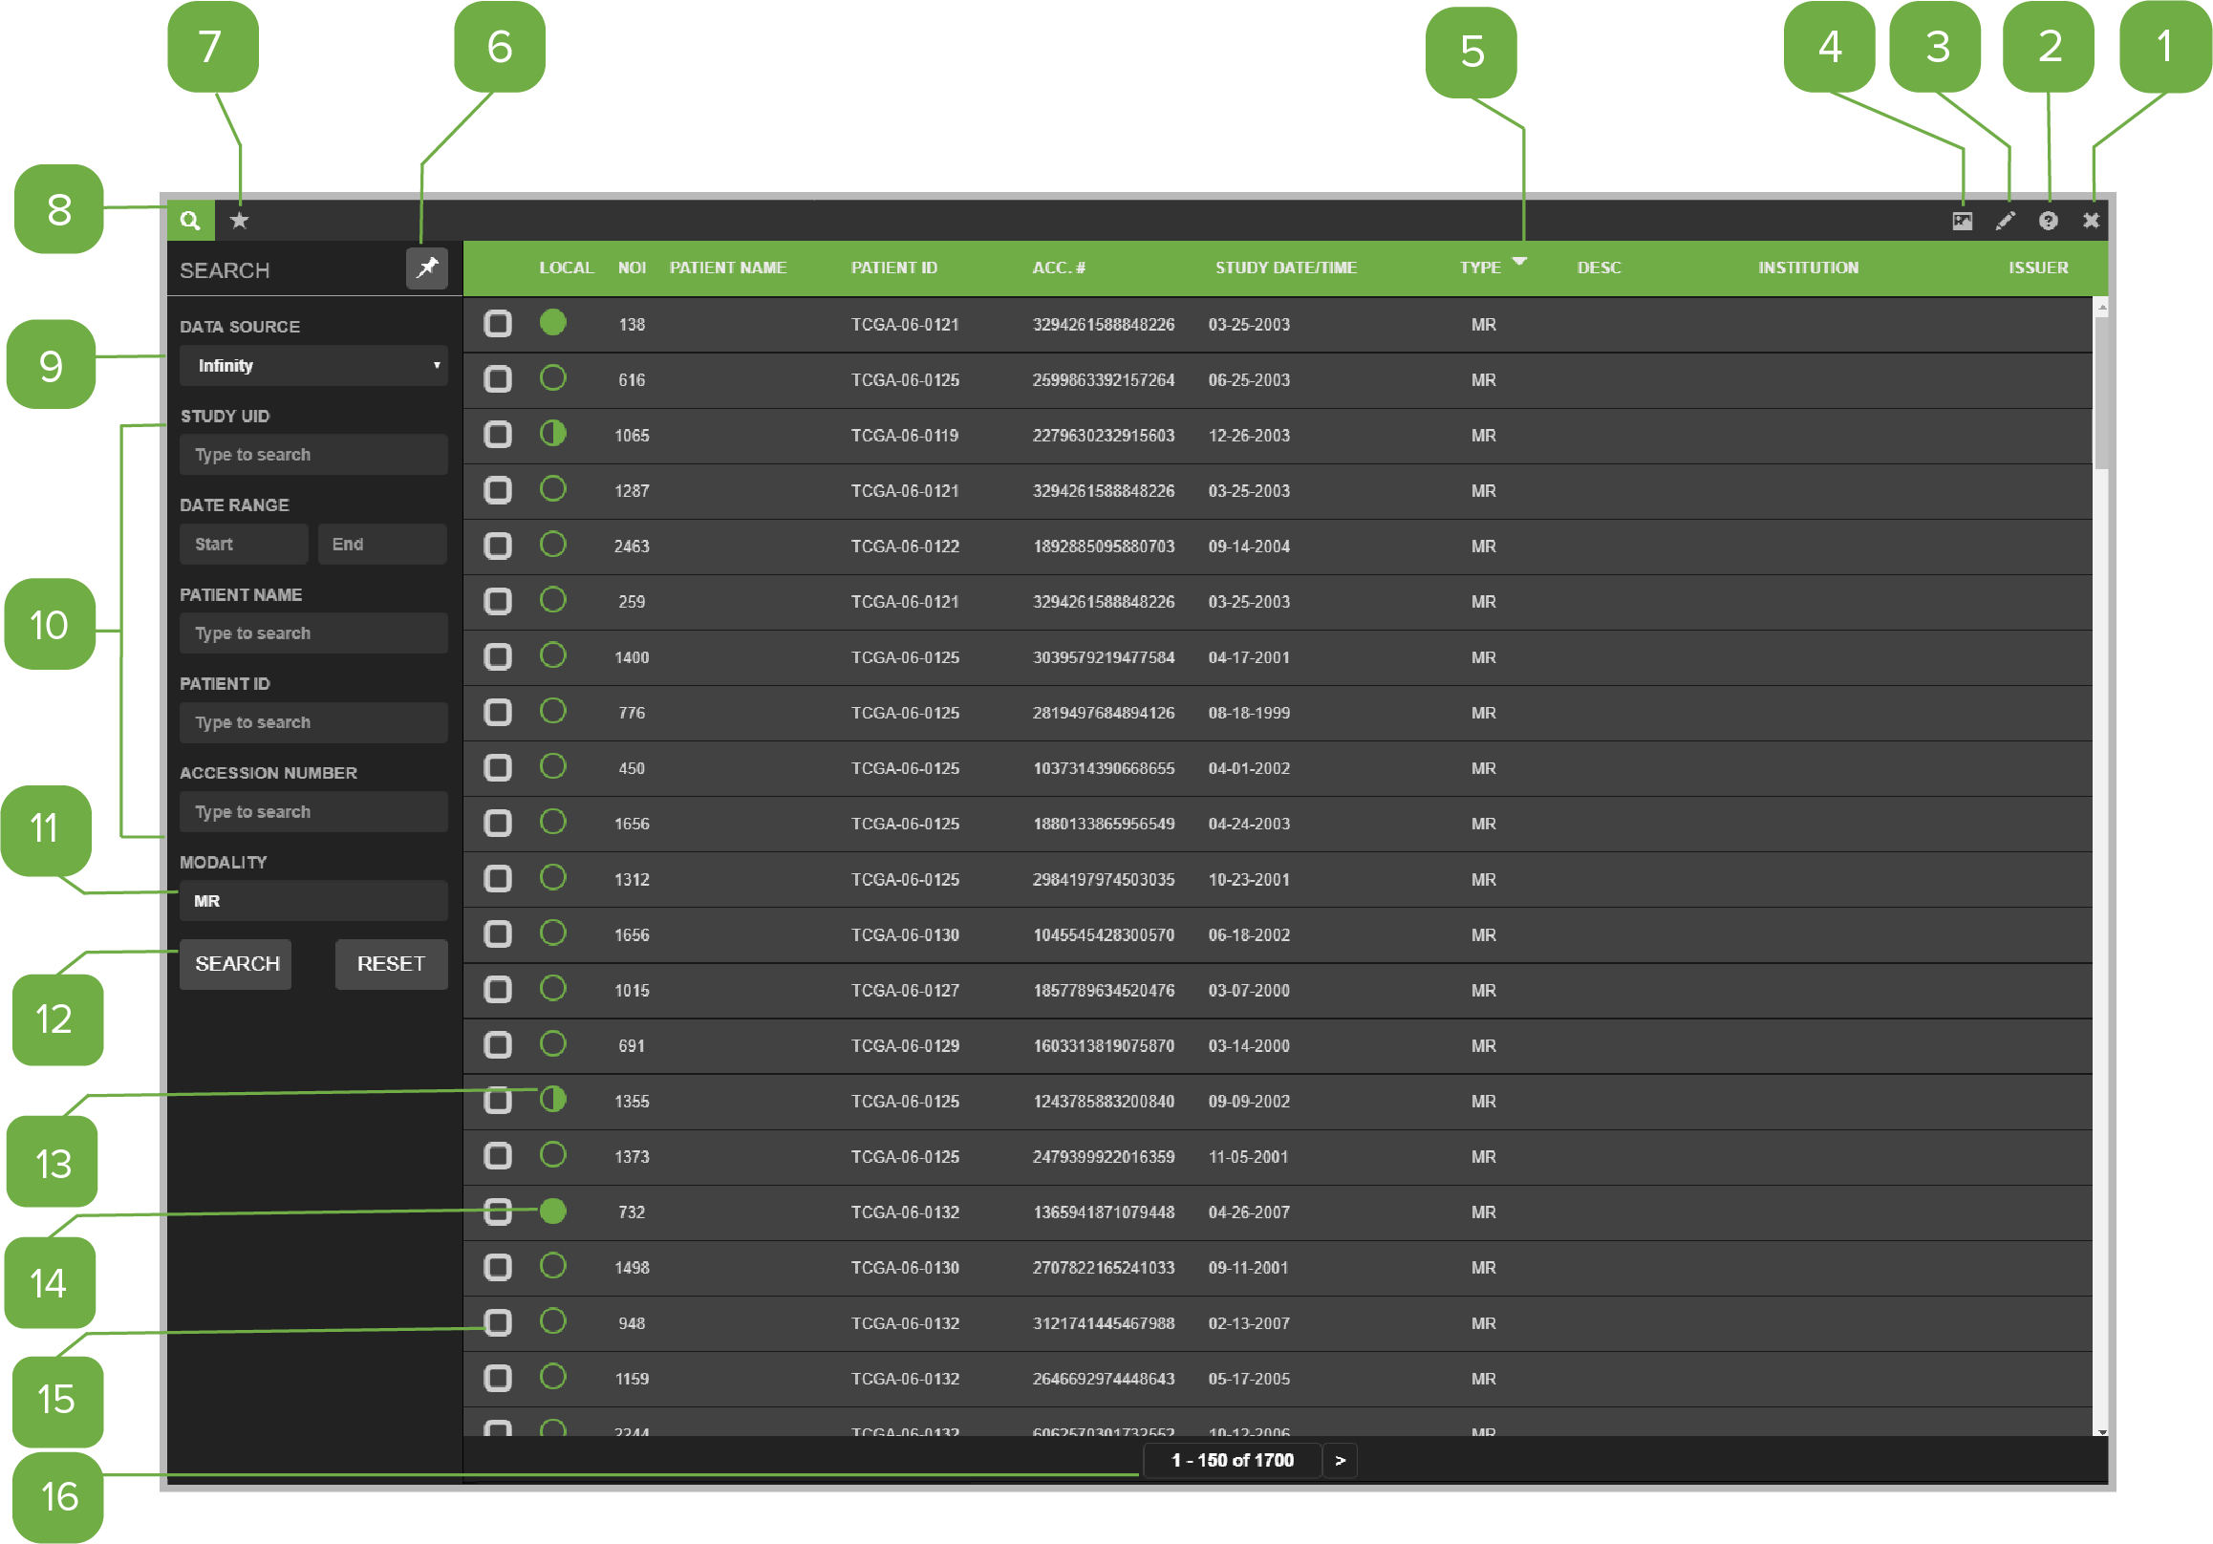Check the row checkbox for TCGA-06-0121

[497, 324]
